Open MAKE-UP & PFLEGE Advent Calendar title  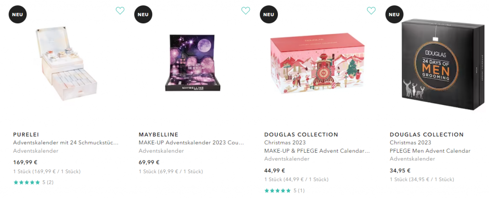[317, 151]
